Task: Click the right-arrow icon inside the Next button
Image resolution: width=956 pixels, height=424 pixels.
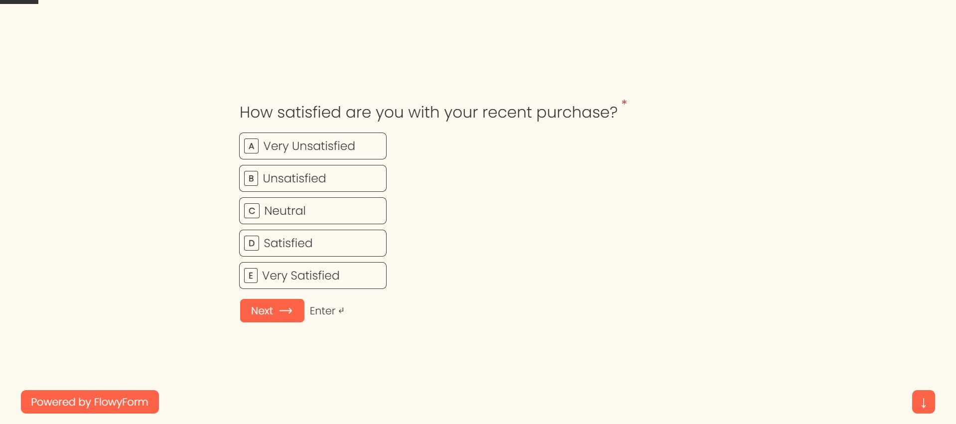Action: coord(286,311)
